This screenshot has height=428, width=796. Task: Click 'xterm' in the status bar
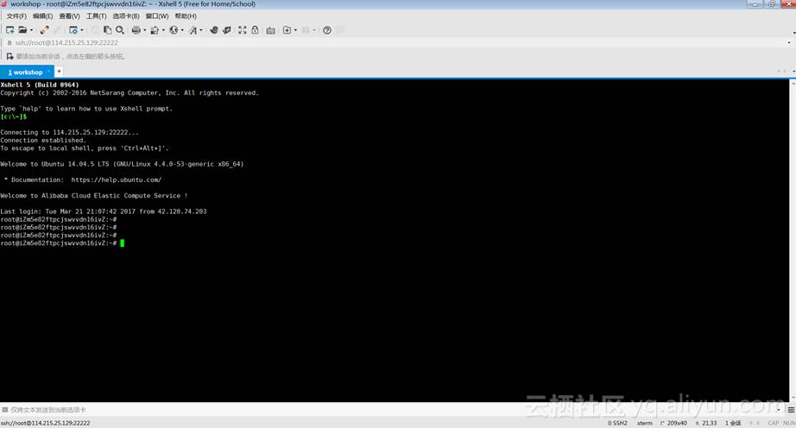(x=645, y=423)
